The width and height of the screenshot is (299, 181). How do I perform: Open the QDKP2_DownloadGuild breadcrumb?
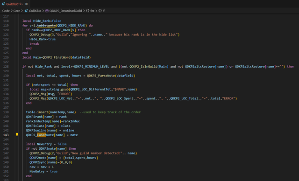point(65,11)
